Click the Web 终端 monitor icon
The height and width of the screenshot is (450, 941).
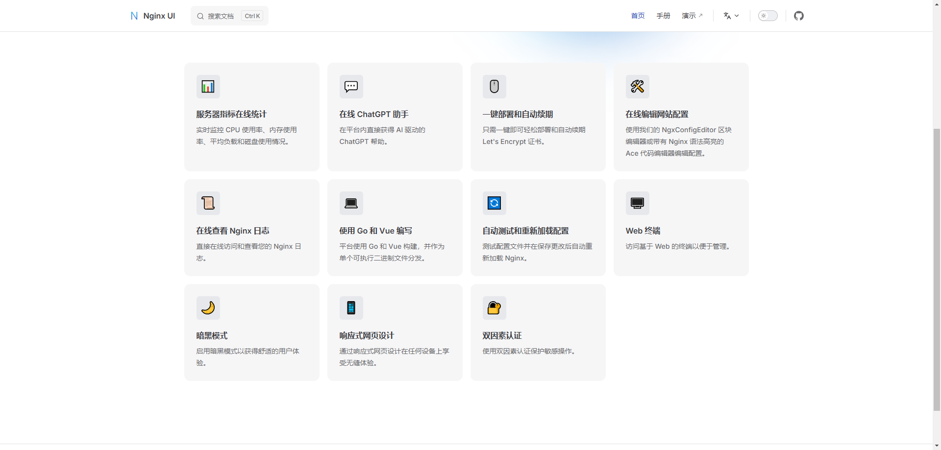pyautogui.click(x=637, y=203)
